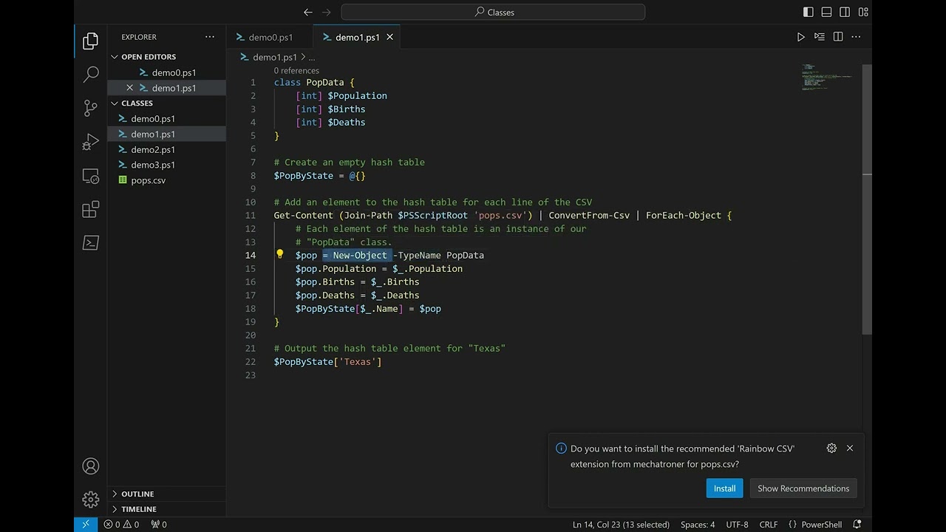
Task: Change end of line sequence CRLF
Action: click(769, 525)
